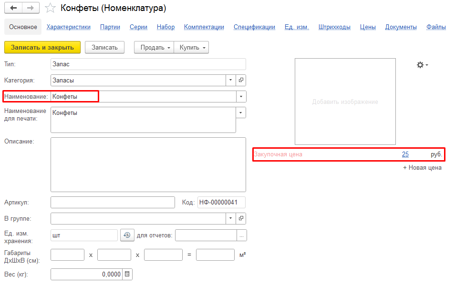Open the Серии tab
Viewport: 455px width, 286px height.
(x=138, y=27)
